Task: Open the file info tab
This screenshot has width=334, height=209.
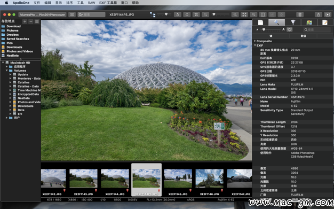Action: pos(260,22)
